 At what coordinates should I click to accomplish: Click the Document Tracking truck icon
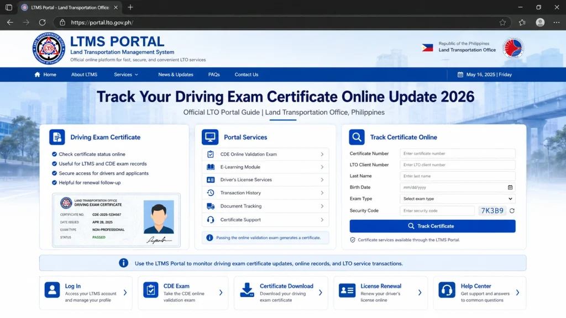point(211,206)
